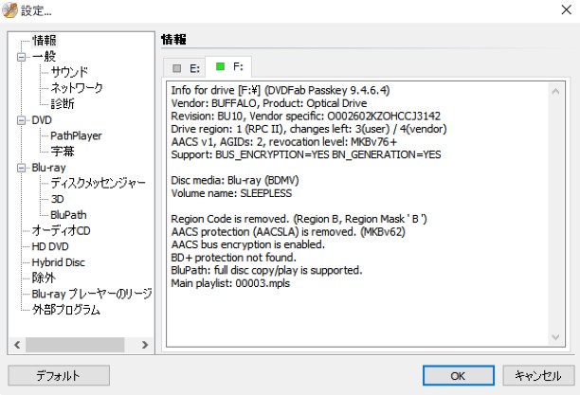Open the 一般 settings category
580x395 pixels.
point(44,57)
